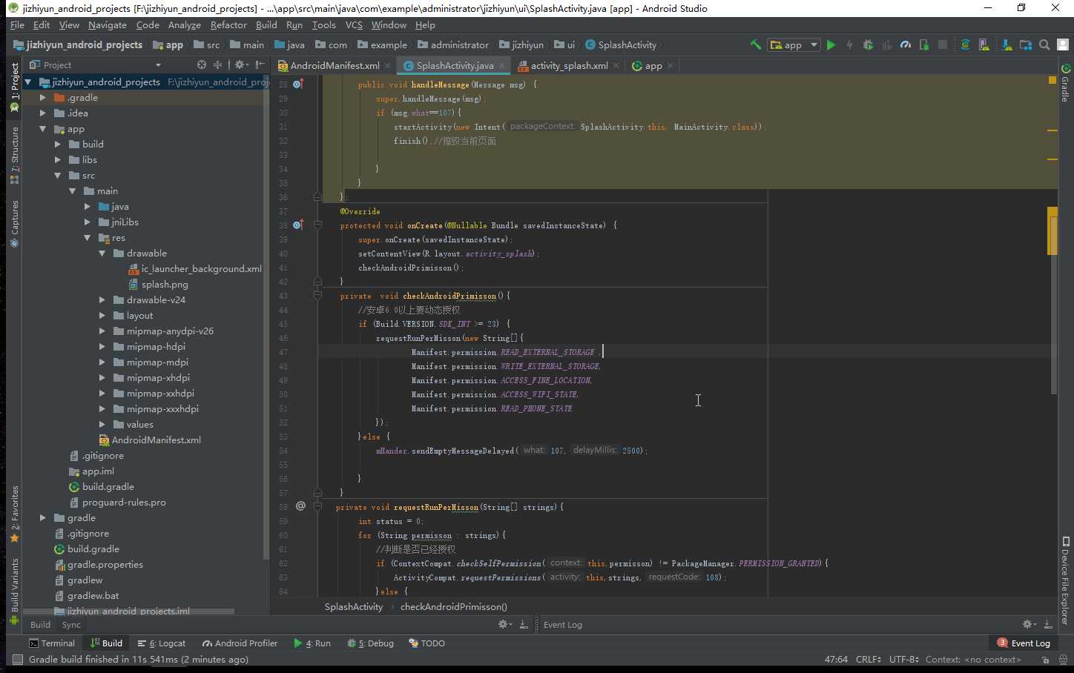This screenshot has width=1074, height=673.
Task: Toggle the Build Variants side tab
Action: click(x=14, y=591)
